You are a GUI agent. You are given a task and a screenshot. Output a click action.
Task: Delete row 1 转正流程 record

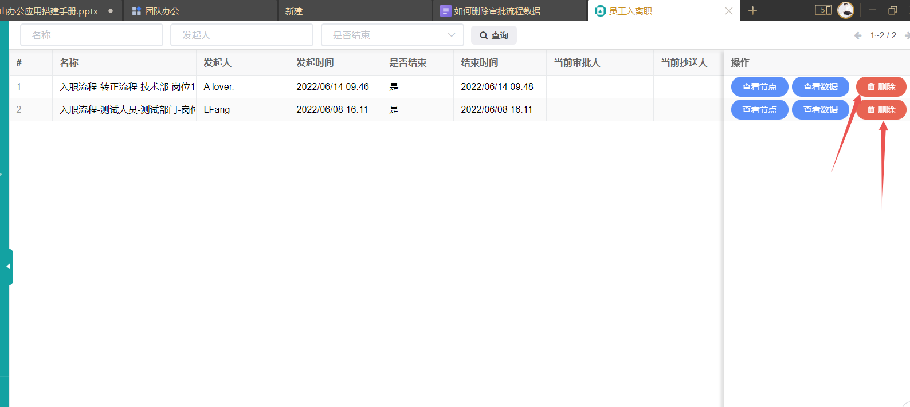[881, 87]
